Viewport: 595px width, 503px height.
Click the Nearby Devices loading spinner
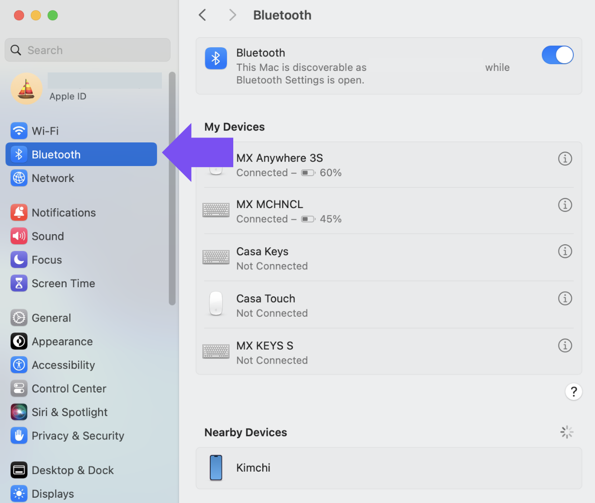pyautogui.click(x=567, y=432)
